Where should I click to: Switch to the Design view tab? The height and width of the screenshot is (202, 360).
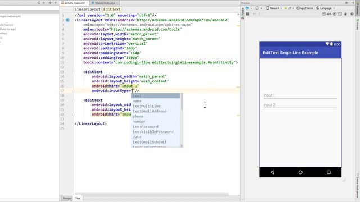[67, 198]
